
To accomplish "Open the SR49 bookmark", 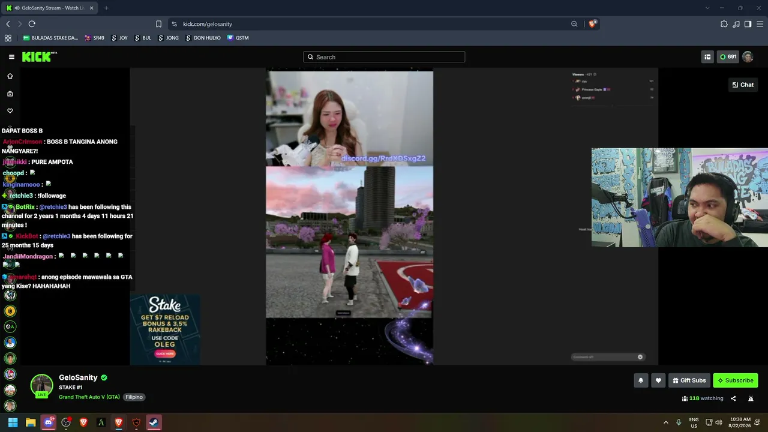I will [x=94, y=38].
